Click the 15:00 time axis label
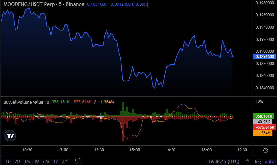 pos(135,150)
